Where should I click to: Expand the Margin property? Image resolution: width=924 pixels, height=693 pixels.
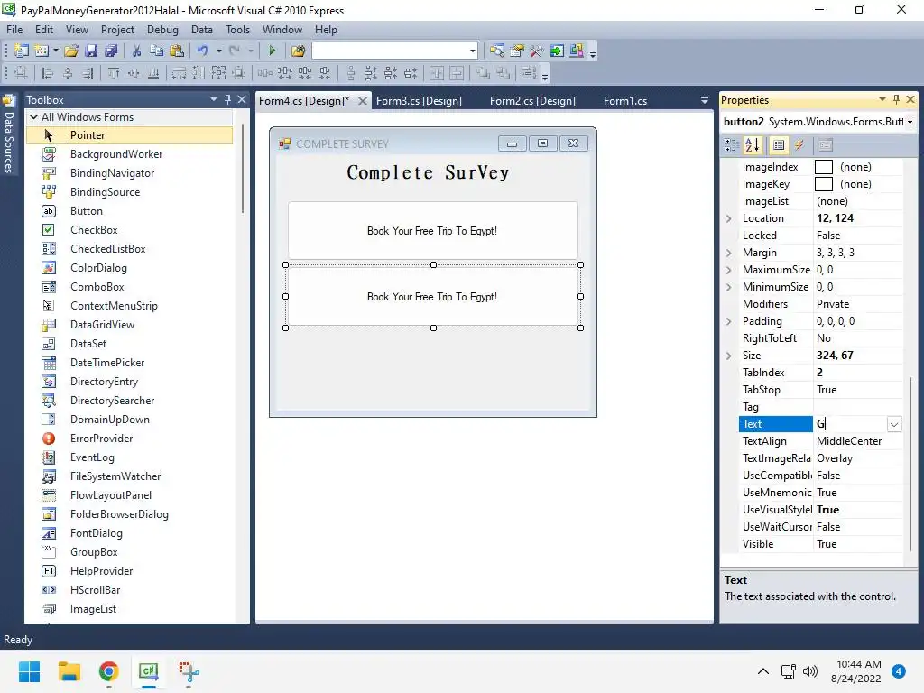729,253
